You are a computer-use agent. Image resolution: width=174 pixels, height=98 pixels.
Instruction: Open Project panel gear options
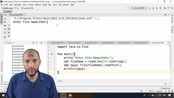pyautogui.click(x=41, y=43)
